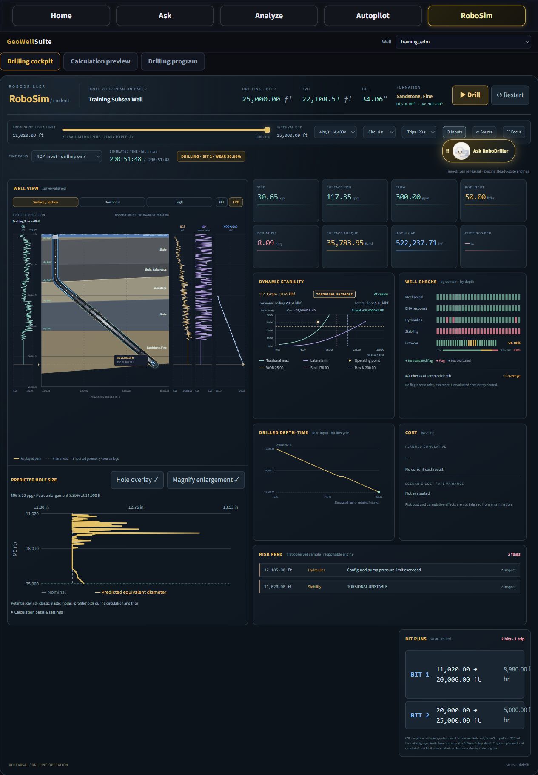
Task: Click the + Coverage link in Well Checks
Action: pos(511,376)
